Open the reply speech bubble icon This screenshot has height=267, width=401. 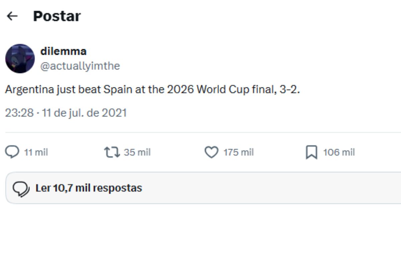click(x=12, y=152)
